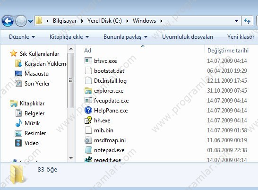This screenshot has height=190, width=258.
Task: Open the Müzik library
Action: [x=32, y=123]
